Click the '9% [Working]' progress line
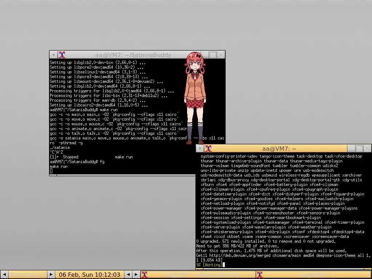This screenshot has height=279, width=372. tap(209, 265)
